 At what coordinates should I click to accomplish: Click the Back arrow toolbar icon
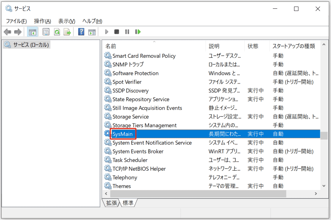[x=7, y=32]
